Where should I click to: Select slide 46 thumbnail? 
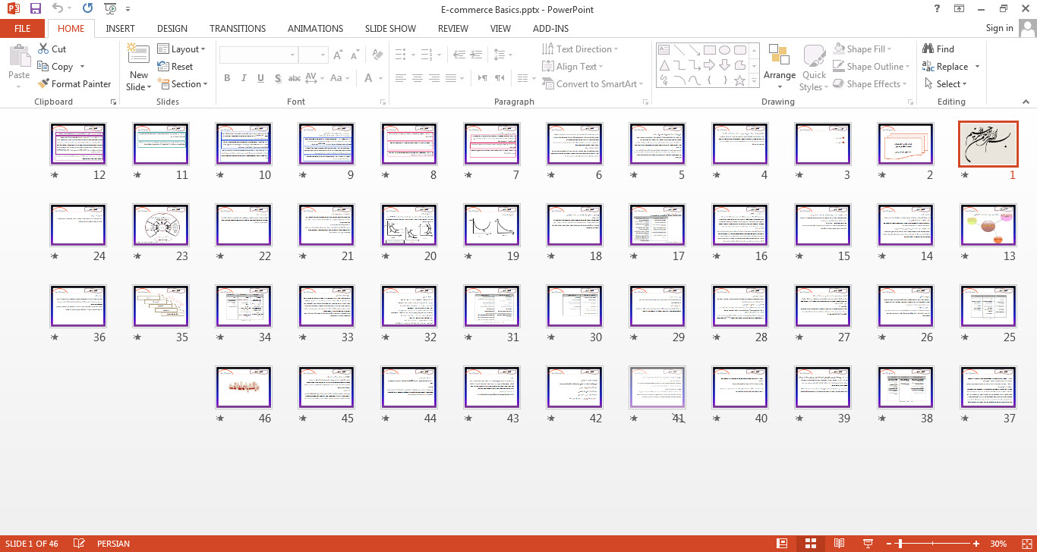click(x=244, y=387)
